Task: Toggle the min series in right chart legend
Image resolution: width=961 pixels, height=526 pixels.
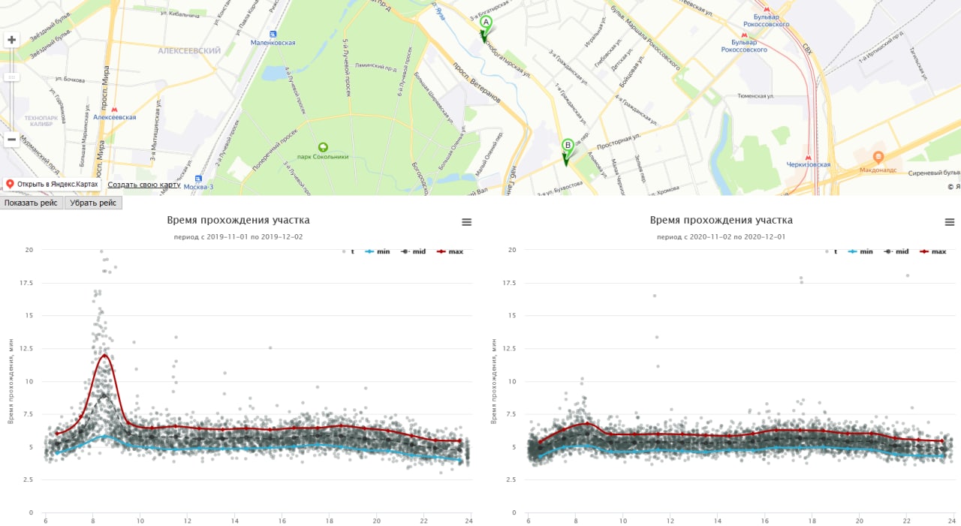Action: tap(860, 251)
